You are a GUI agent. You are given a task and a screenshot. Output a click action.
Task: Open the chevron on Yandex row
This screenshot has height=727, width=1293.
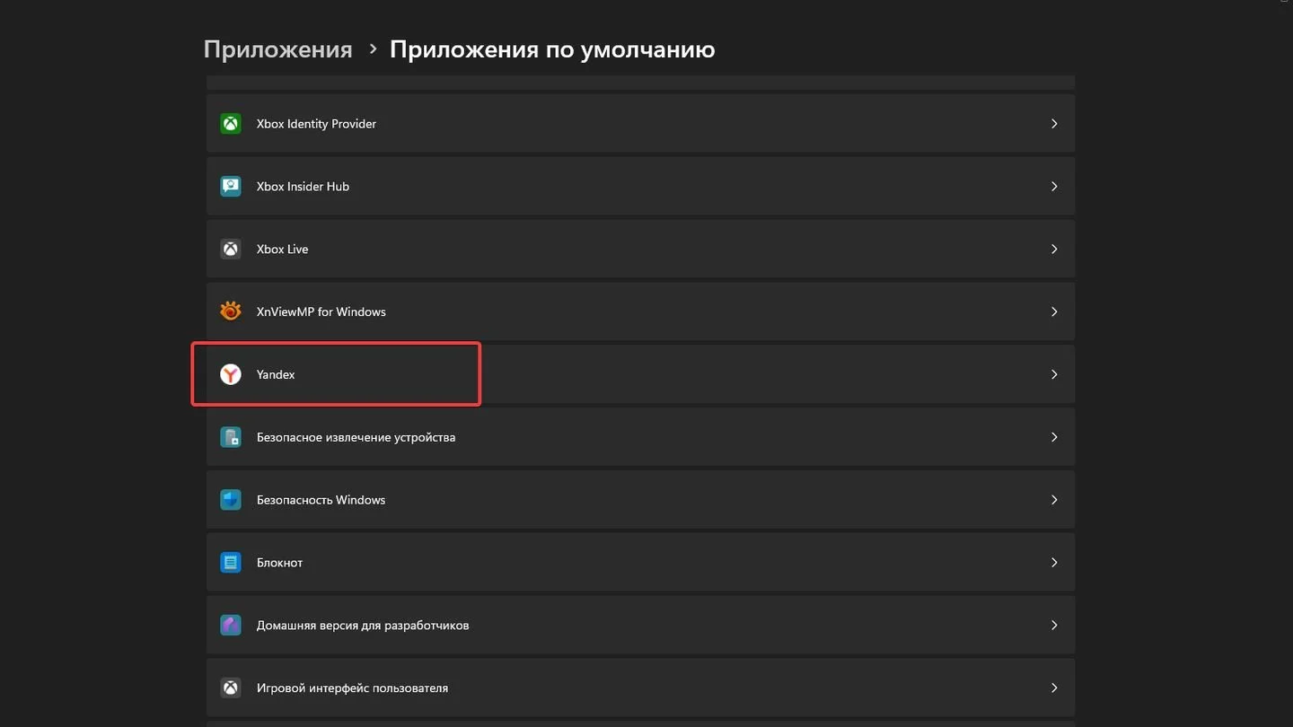(x=1054, y=374)
